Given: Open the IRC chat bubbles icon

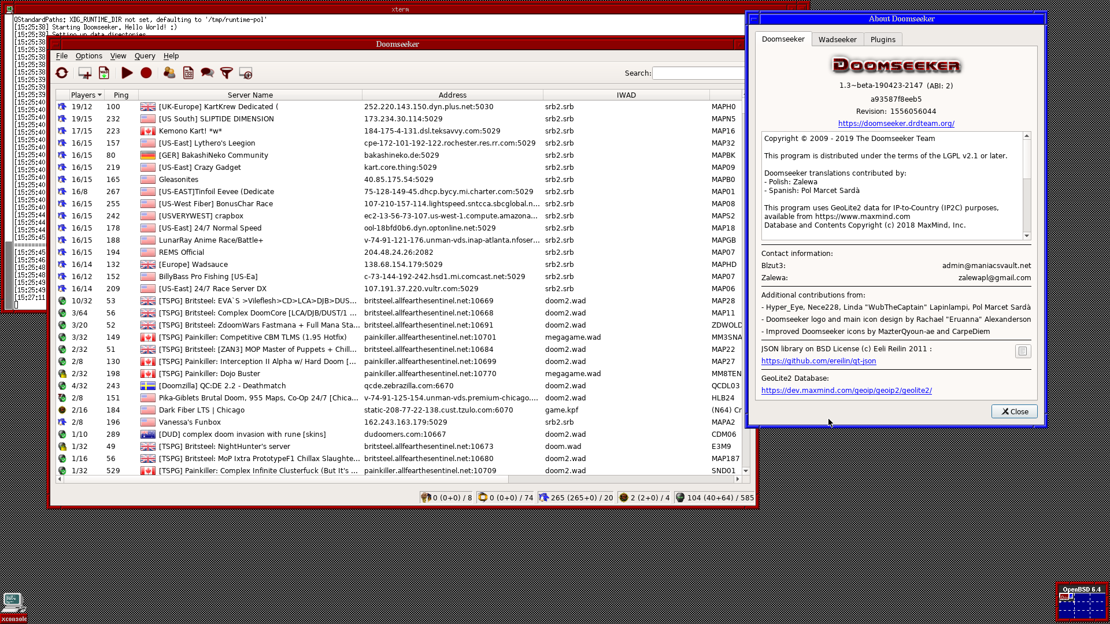Looking at the screenshot, I should click(208, 73).
